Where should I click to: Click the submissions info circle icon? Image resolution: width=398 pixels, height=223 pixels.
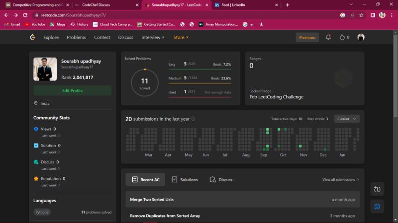coord(193,119)
